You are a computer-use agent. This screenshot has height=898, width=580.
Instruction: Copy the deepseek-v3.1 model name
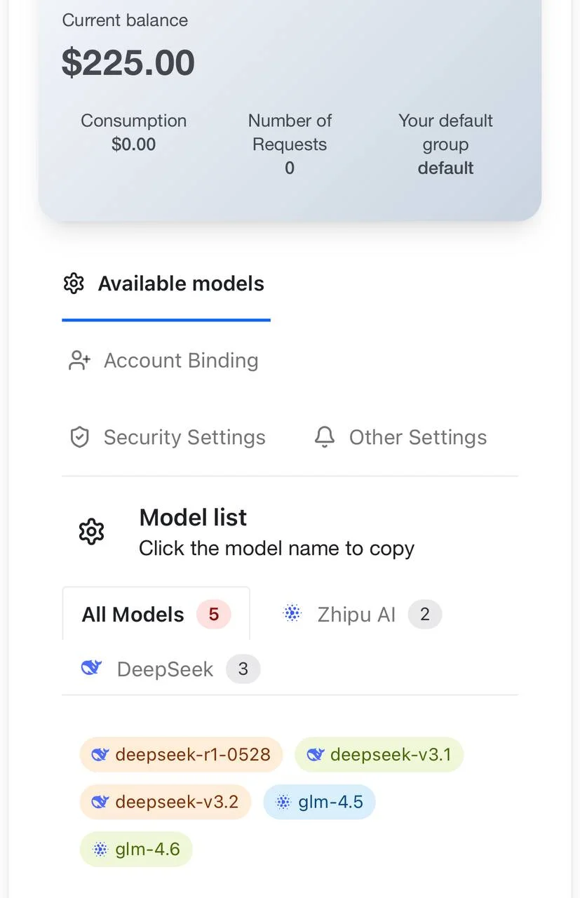coord(391,754)
